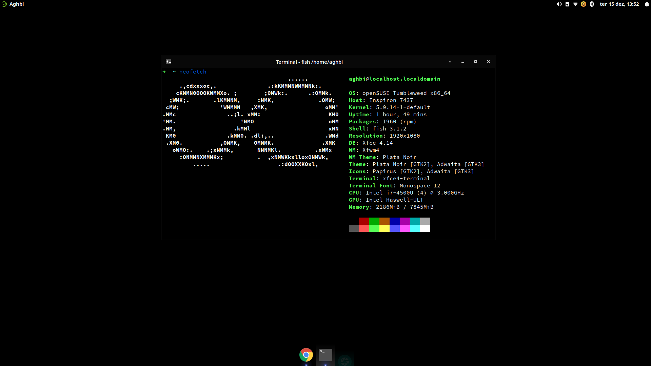Image resolution: width=651 pixels, height=366 pixels.
Task: Roll up the terminal window with the arrow button
Action: click(x=450, y=62)
